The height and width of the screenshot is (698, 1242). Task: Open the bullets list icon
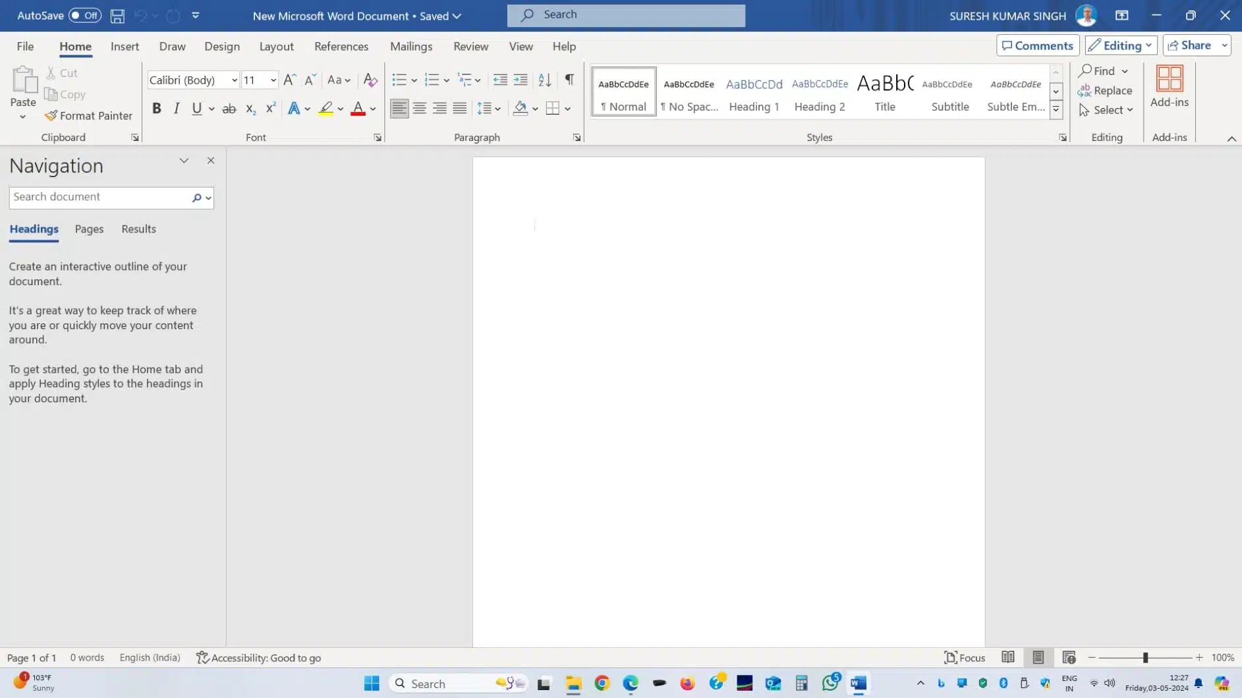point(399,80)
